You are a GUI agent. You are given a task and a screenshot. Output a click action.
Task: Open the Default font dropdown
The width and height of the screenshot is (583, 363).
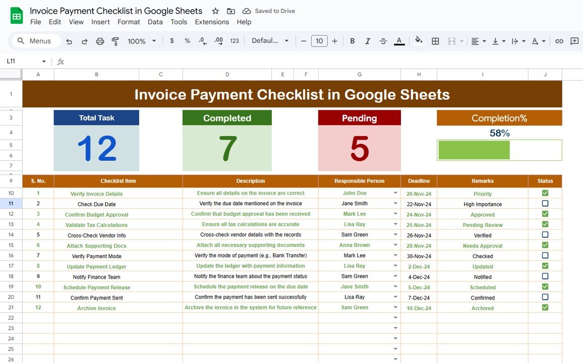(270, 41)
